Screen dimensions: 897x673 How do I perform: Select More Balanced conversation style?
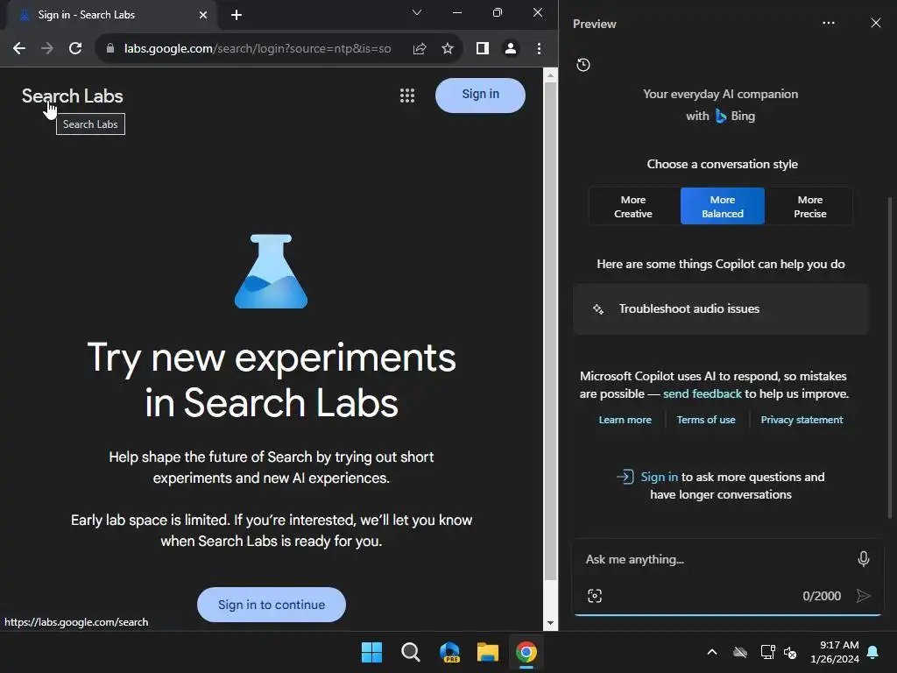[x=723, y=206]
